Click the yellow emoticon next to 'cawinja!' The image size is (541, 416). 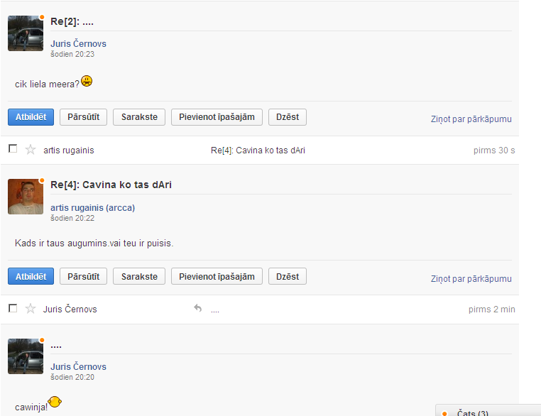click(55, 404)
